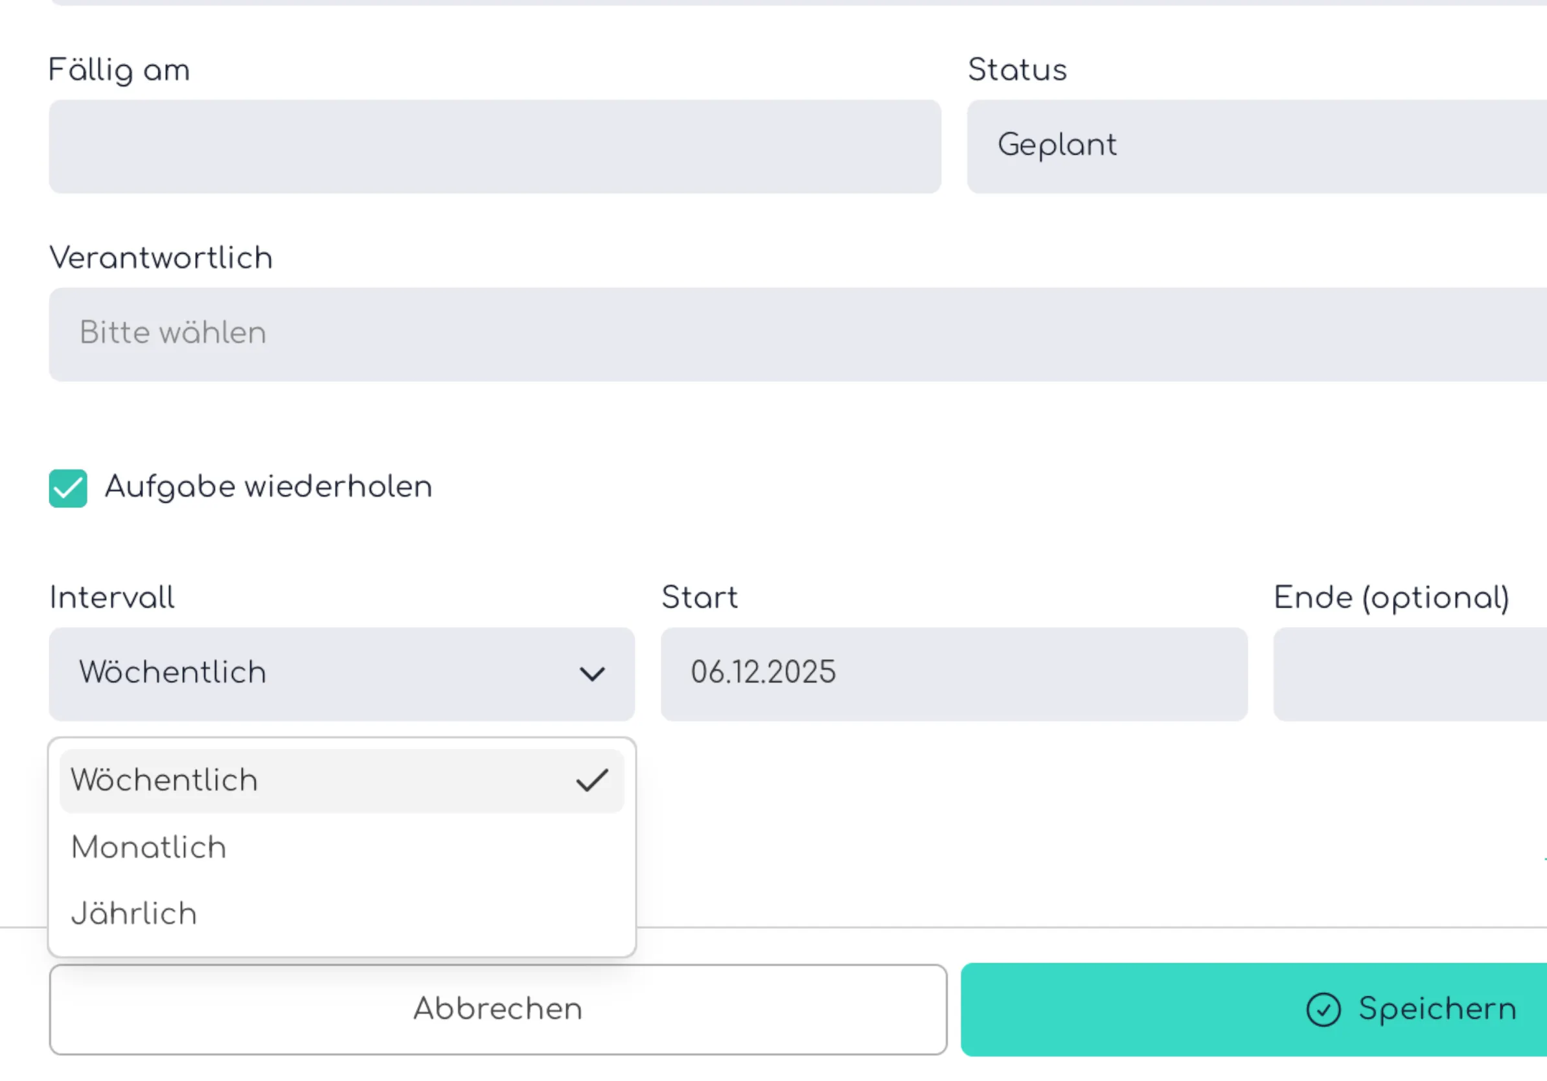Click the empty Fällig am date field
The image size is (1547, 1081).
coord(494,146)
